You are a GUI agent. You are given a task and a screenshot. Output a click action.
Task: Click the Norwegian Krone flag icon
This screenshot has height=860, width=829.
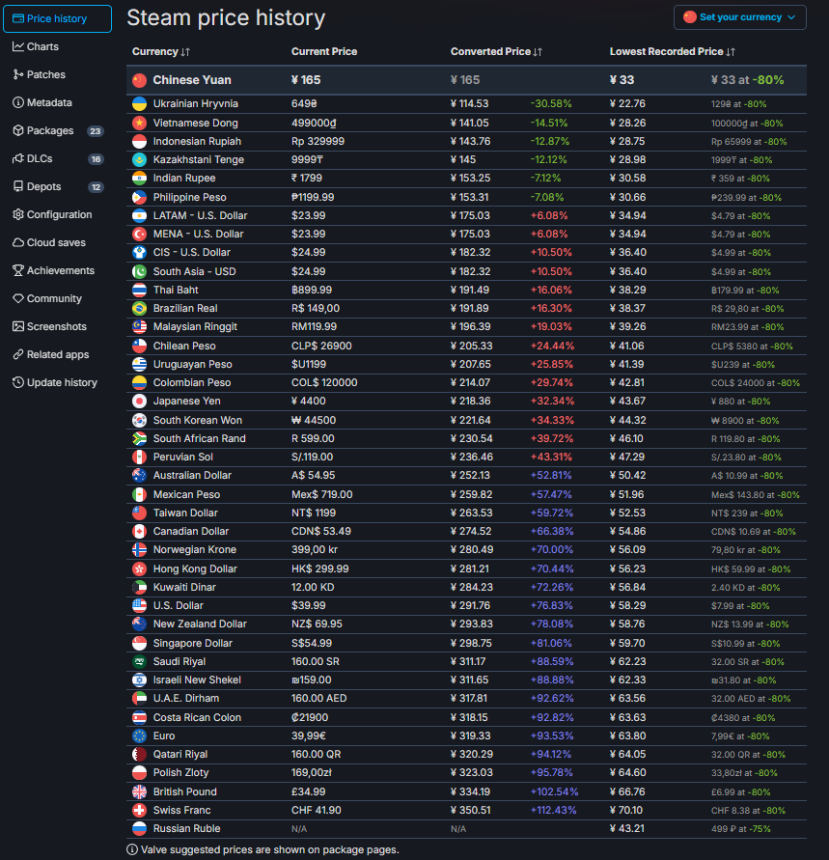click(139, 549)
